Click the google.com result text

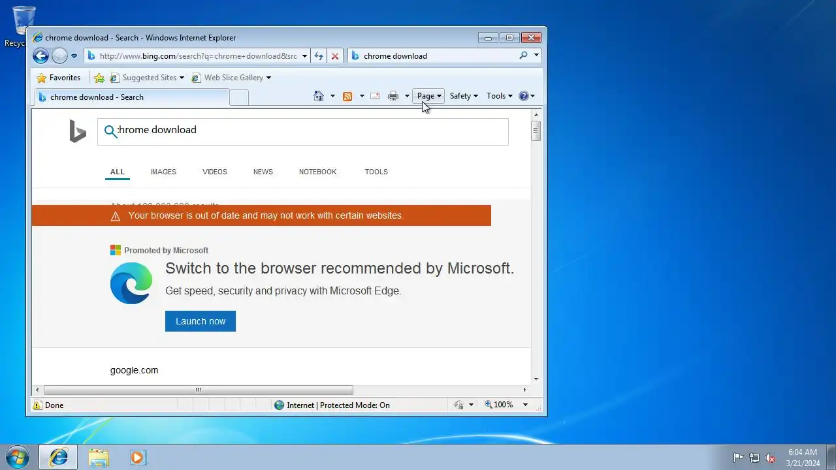pyautogui.click(x=134, y=370)
